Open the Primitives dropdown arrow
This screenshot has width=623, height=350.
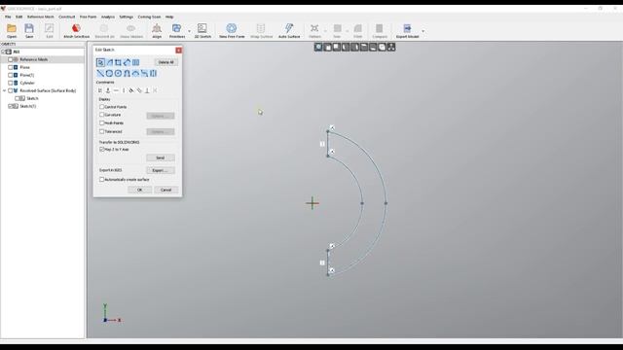(x=189, y=31)
